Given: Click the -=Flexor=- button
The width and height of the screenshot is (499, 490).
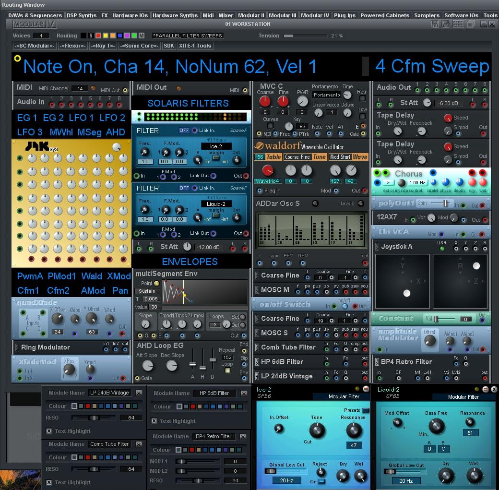Looking at the screenshot, I should click(x=72, y=46).
